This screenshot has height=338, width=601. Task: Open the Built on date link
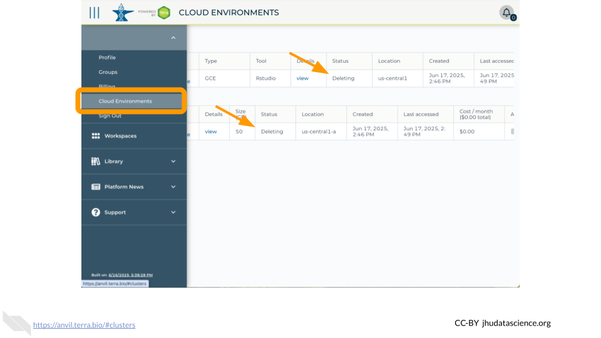tap(131, 275)
